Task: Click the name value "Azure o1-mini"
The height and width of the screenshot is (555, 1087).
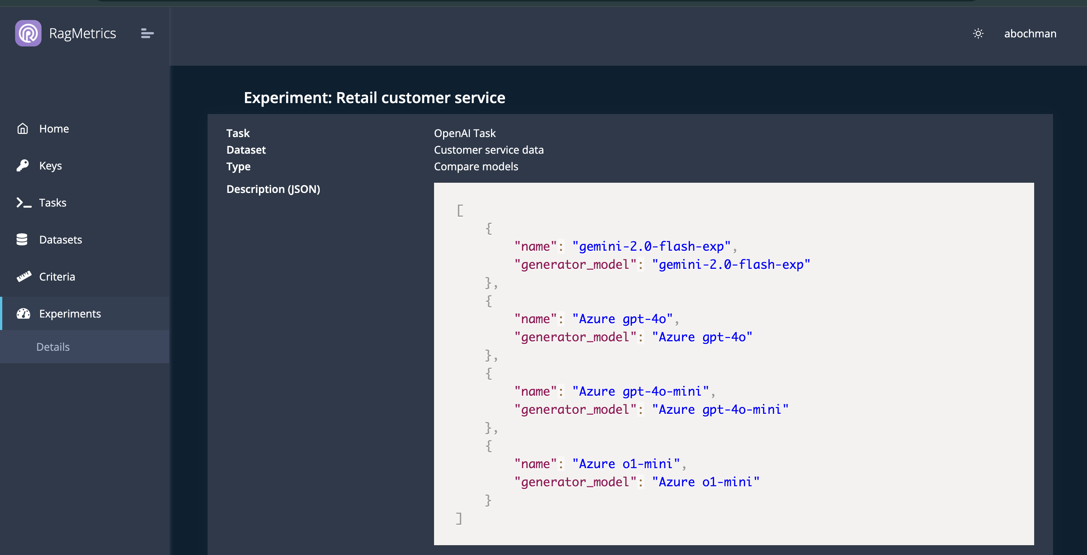Action: tap(626, 463)
